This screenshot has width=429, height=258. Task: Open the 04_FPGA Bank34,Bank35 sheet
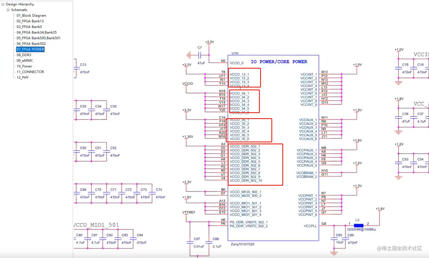(x=37, y=32)
